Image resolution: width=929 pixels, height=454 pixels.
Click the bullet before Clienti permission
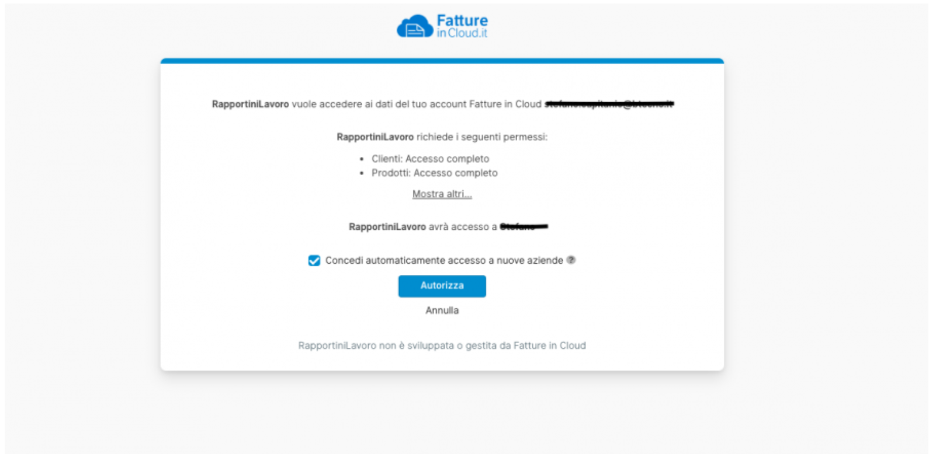pos(362,159)
